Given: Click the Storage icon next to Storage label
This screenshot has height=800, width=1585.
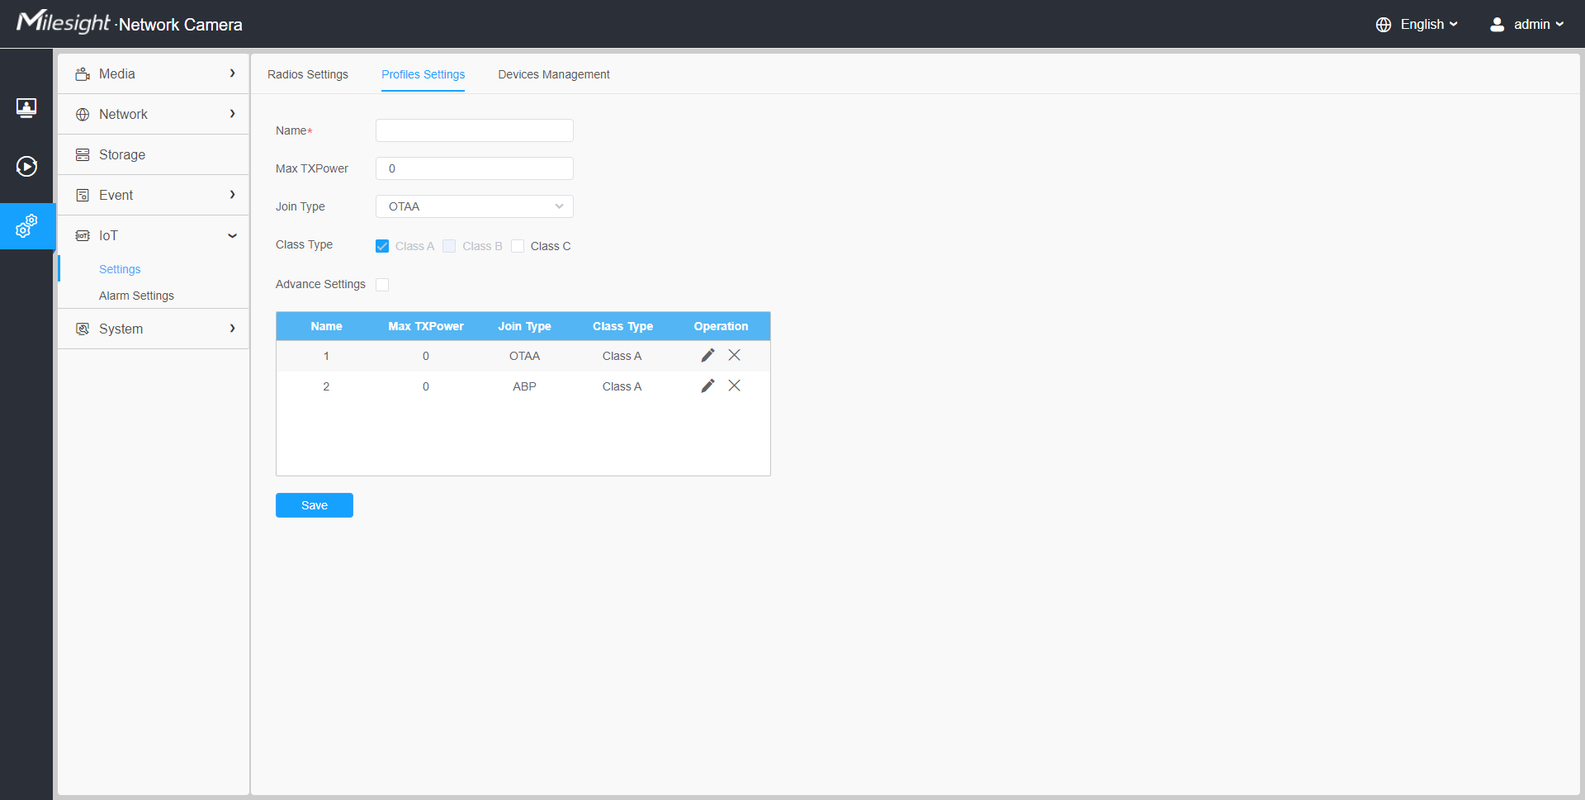Looking at the screenshot, I should pyautogui.click(x=83, y=154).
